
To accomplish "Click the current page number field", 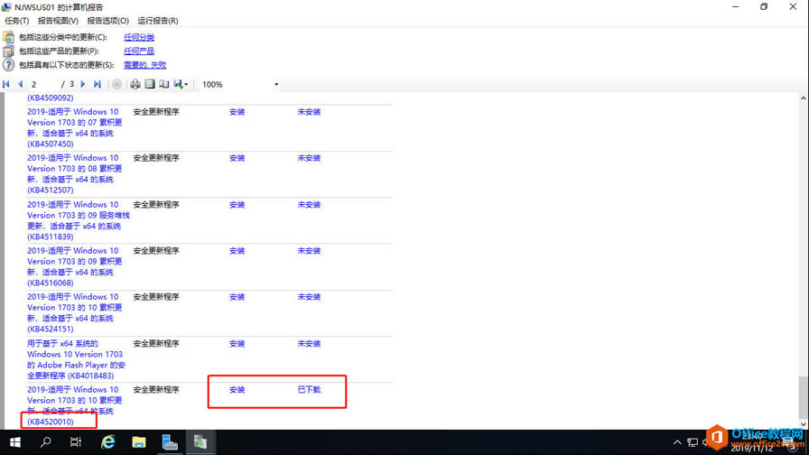I will (x=42, y=84).
